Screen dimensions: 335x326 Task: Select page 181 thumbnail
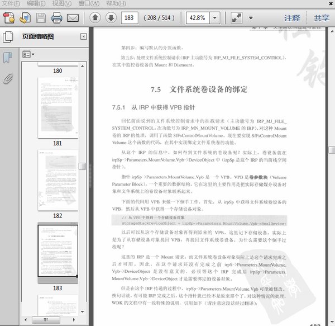[x=58, y=107]
